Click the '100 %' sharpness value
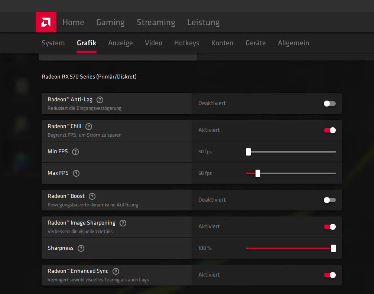374x294 pixels. tap(205, 248)
